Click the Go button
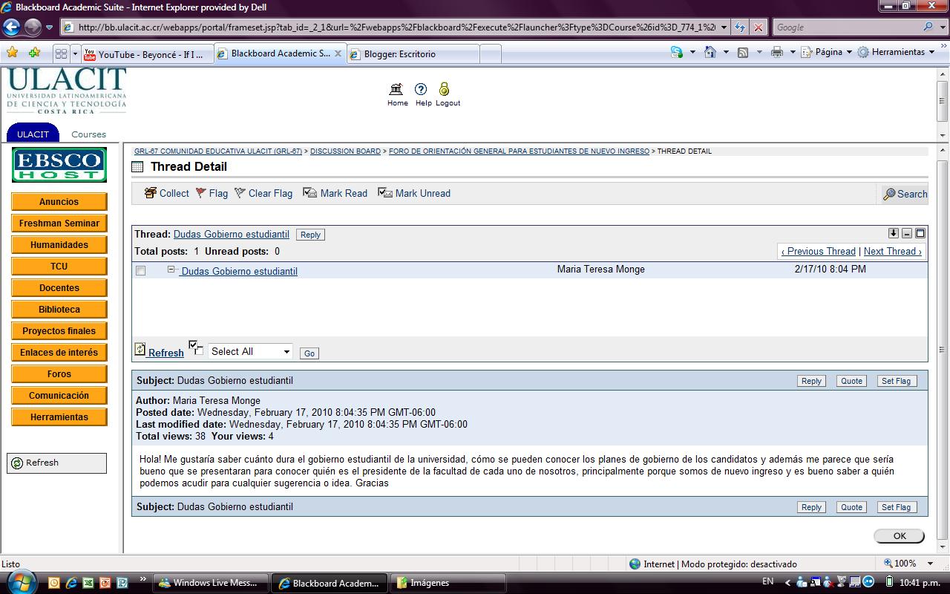 [309, 353]
